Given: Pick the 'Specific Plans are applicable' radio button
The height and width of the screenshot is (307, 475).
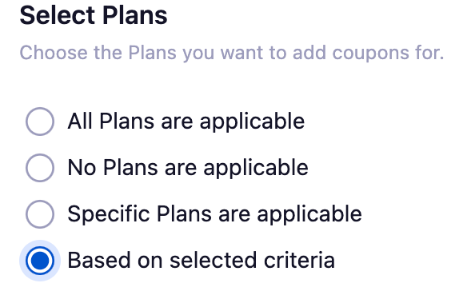Looking at the screenshot, I should (x=40, y=214).
